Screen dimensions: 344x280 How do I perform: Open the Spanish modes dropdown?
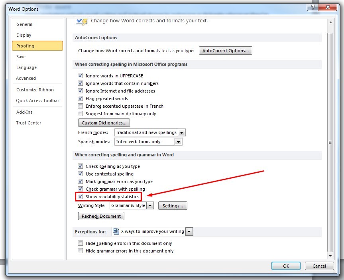point(178,142)
